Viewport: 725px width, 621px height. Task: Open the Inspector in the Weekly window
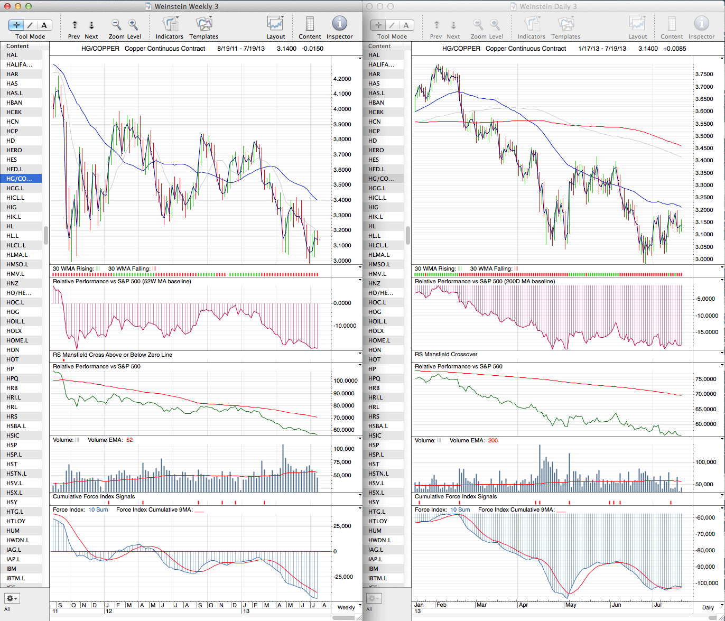339,24
